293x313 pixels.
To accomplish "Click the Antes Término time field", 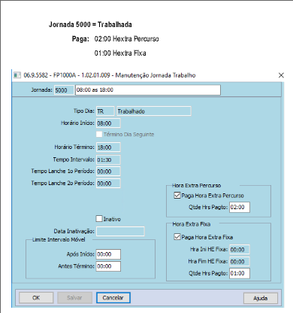I will pyautogui.click(x=108, y=266).
